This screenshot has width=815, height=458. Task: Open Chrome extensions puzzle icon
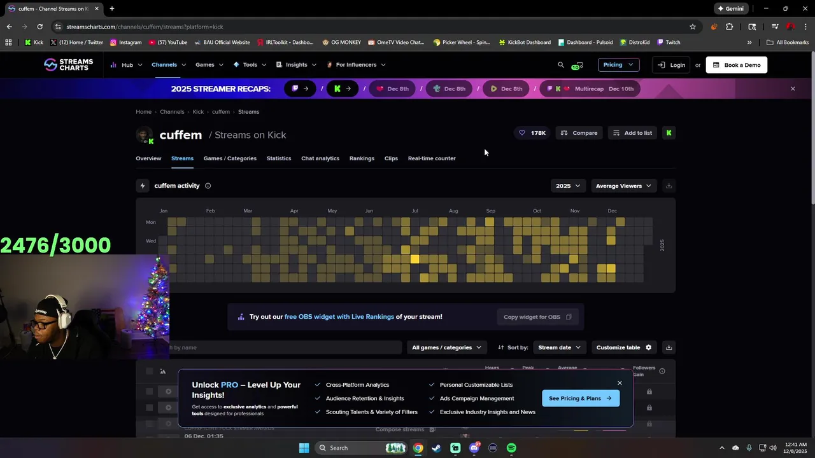point(730,27)
